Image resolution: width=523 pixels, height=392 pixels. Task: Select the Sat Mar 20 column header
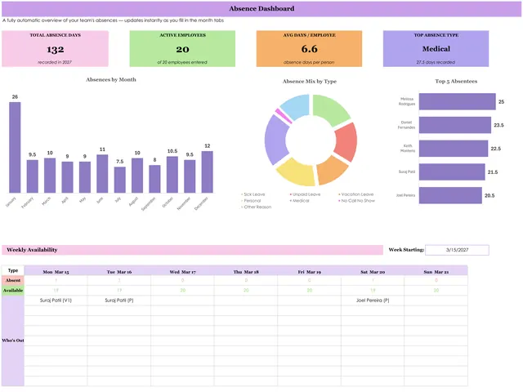click(x=373, y=272)
